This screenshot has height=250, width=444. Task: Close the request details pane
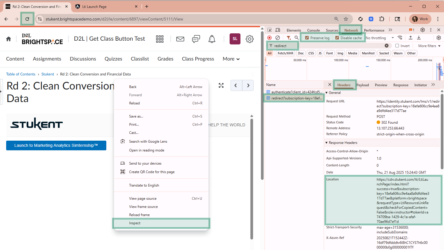click(x=329, y=85)
